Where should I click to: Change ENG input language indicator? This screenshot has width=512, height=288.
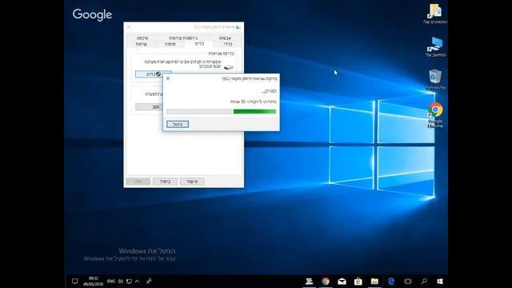click(x=111, y=281)
